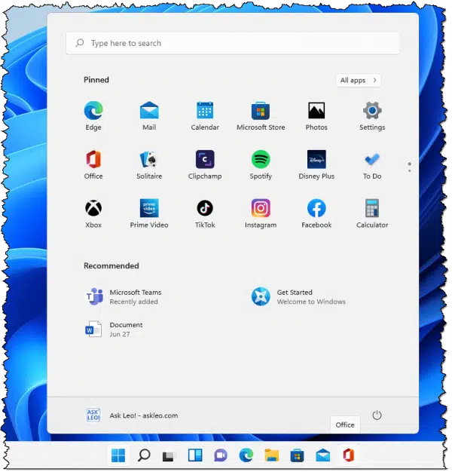The image size is (452, 472).
Task: Launch Mail from pinned apps
Action: coord(149,115)
